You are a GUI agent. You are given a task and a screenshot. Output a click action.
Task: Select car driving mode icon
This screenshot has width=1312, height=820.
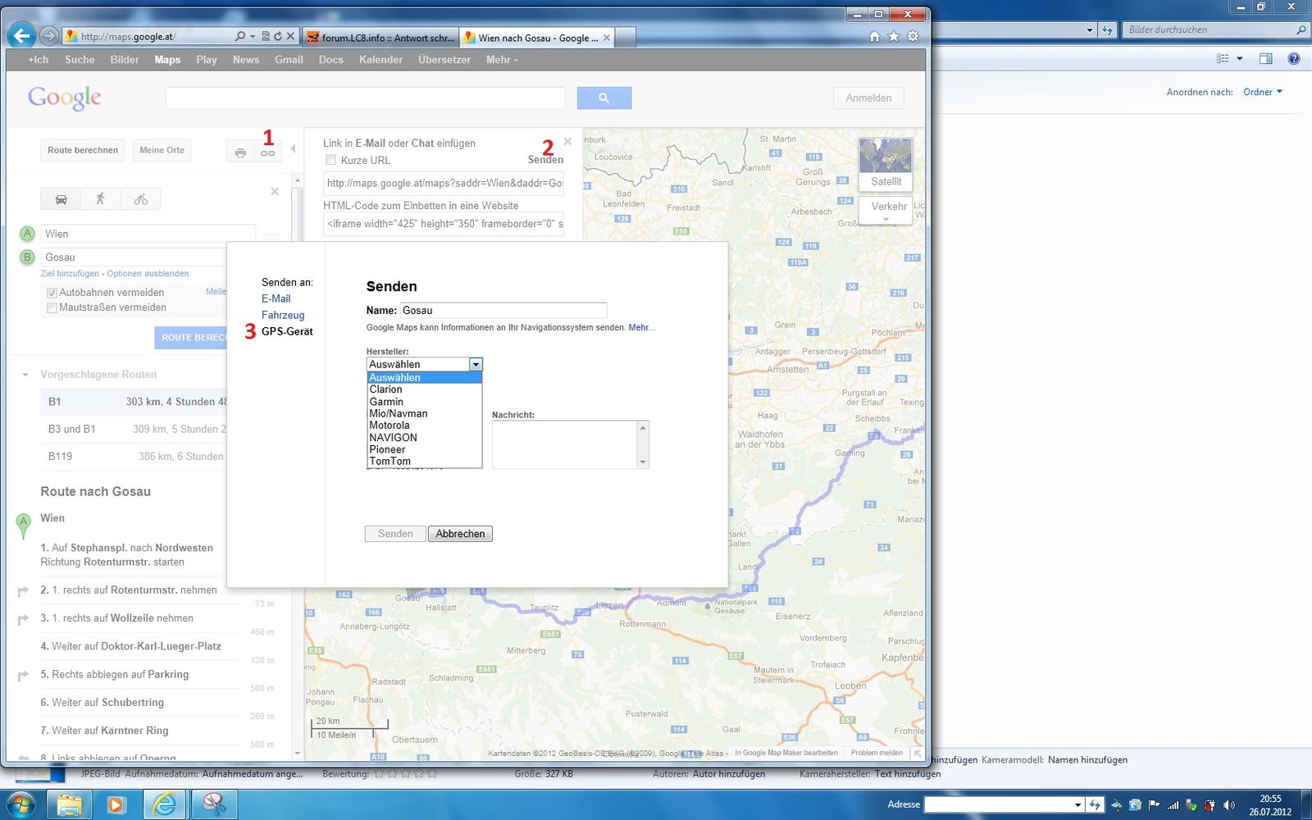[x=61, y=199]
